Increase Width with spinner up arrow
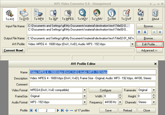 tap(120, 95)
